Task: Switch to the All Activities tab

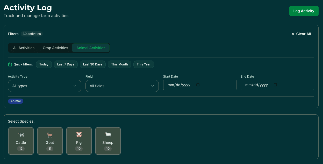Action: (24, 48)
